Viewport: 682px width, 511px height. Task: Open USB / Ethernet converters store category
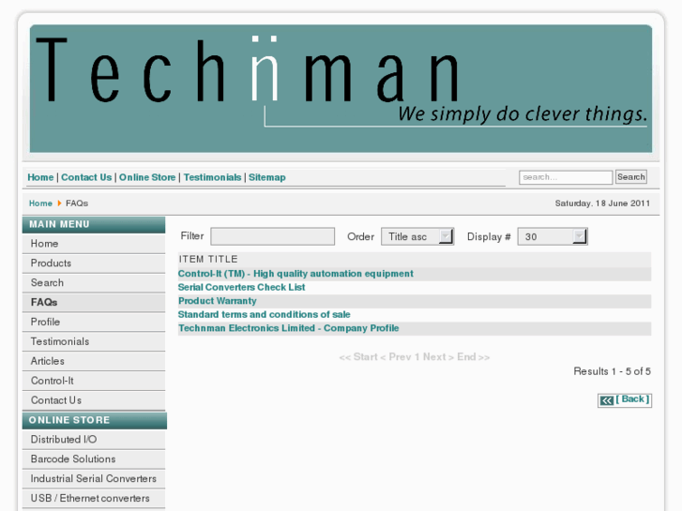[x=94, y=498]
